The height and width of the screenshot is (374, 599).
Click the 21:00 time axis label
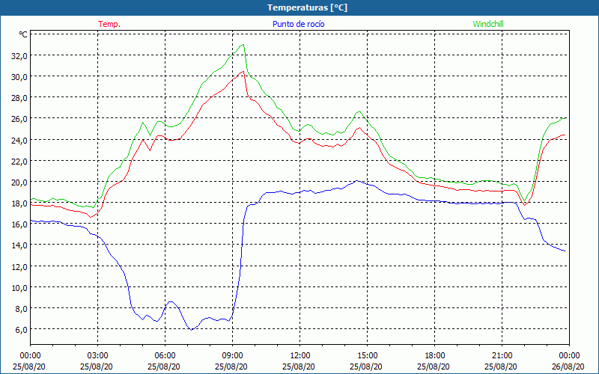point(502,356)
